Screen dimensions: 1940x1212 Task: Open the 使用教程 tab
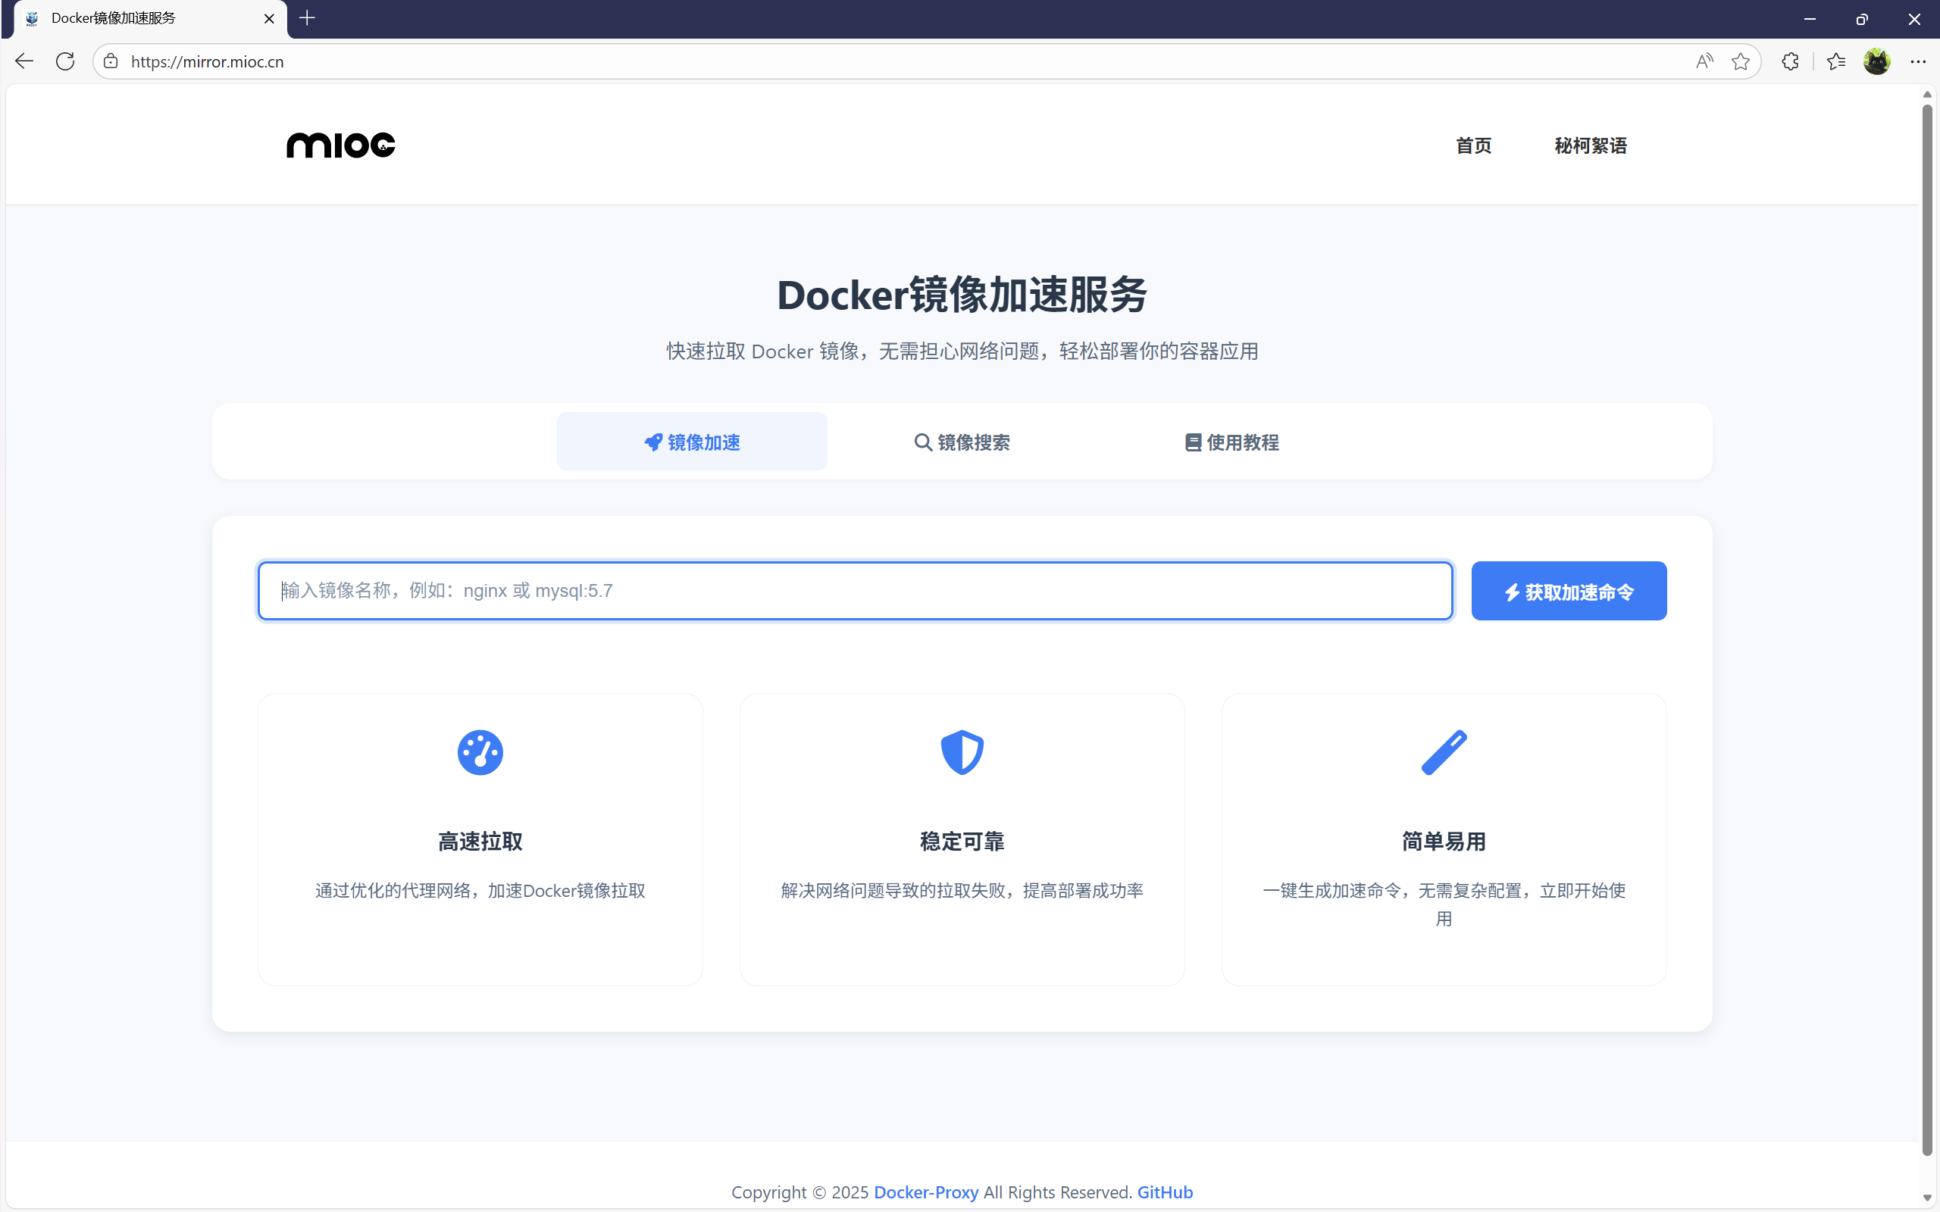[x=1232, y=442]
